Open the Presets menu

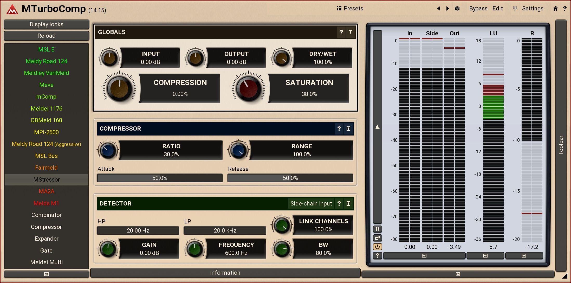tap(350, 9)
